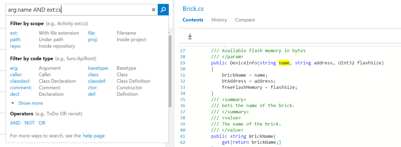Image resolution: width=401 pixels, height=147 pixels.
Task: Download the Brick.cs file
Action: pos(190,36)
